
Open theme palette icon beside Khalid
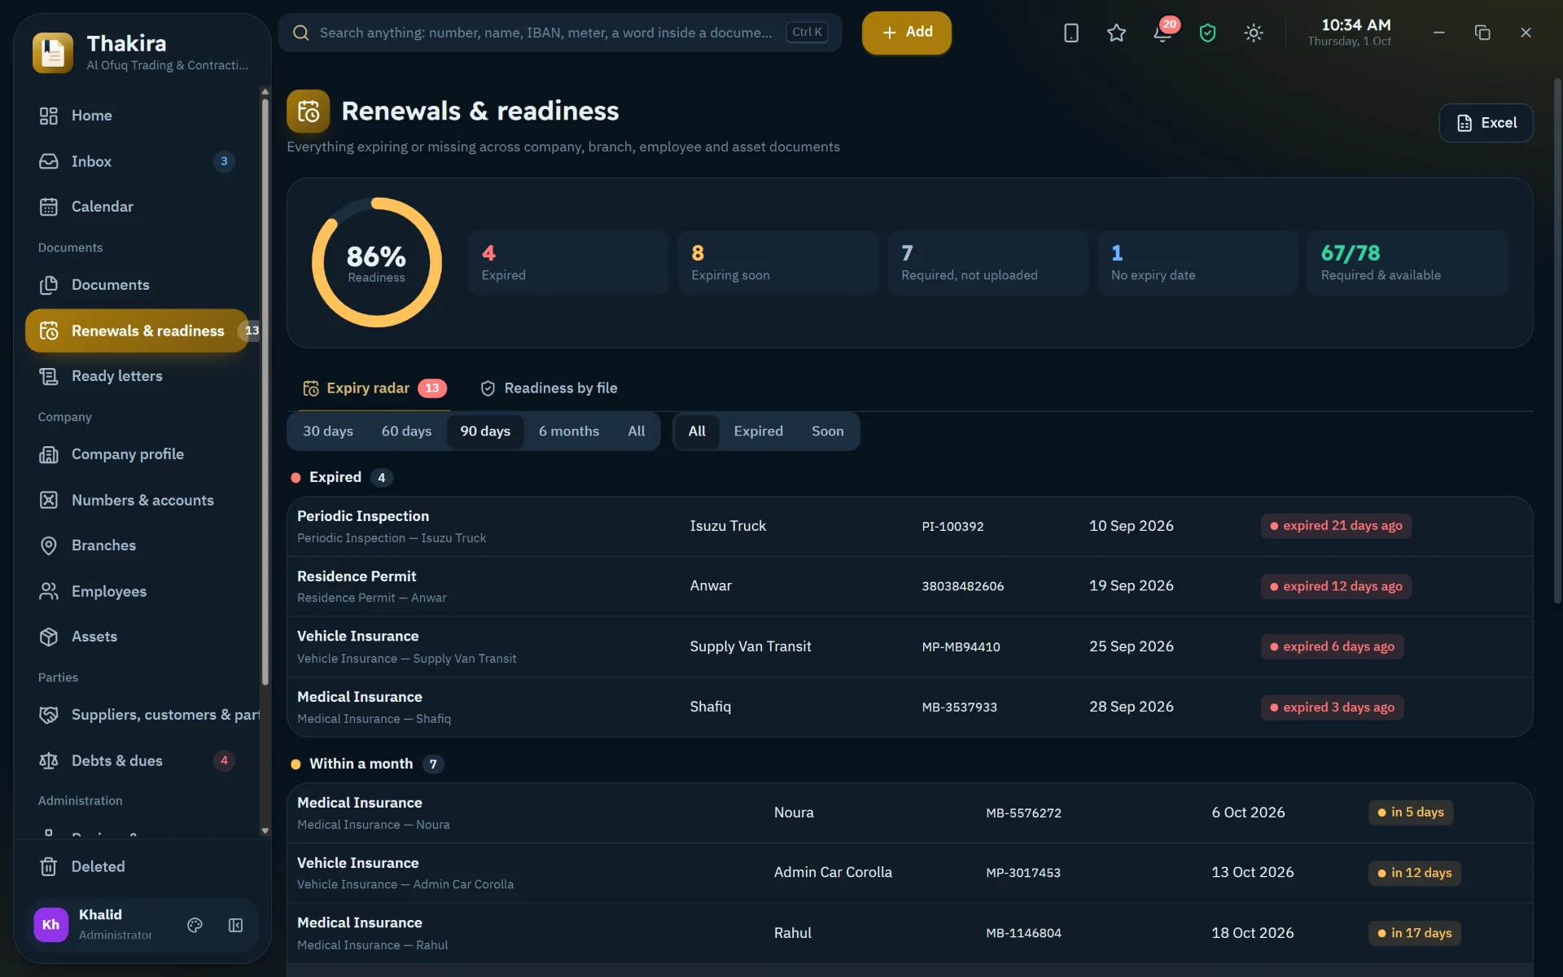195,925
